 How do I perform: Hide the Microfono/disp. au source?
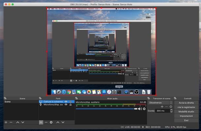pyautogui.click(x=66, y=105)
